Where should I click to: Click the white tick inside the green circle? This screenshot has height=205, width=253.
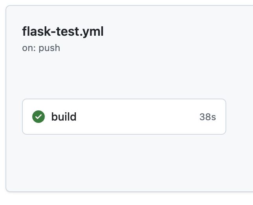point(38,117)
